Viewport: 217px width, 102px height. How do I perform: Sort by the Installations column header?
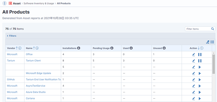point(69,48)
